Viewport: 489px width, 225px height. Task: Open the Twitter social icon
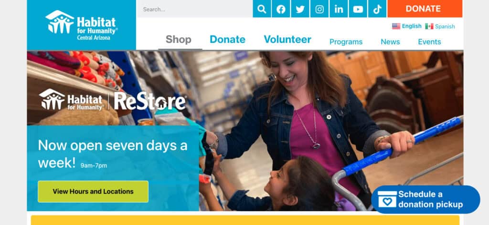[300, 9]
